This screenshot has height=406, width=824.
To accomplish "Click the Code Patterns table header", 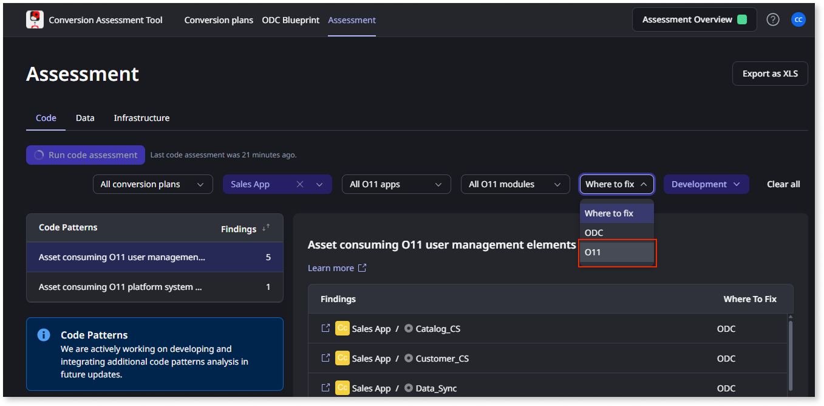I will (x=68, y=227).
